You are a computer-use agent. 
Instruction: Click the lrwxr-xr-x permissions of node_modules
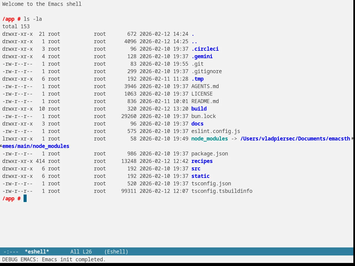(17, 139)
